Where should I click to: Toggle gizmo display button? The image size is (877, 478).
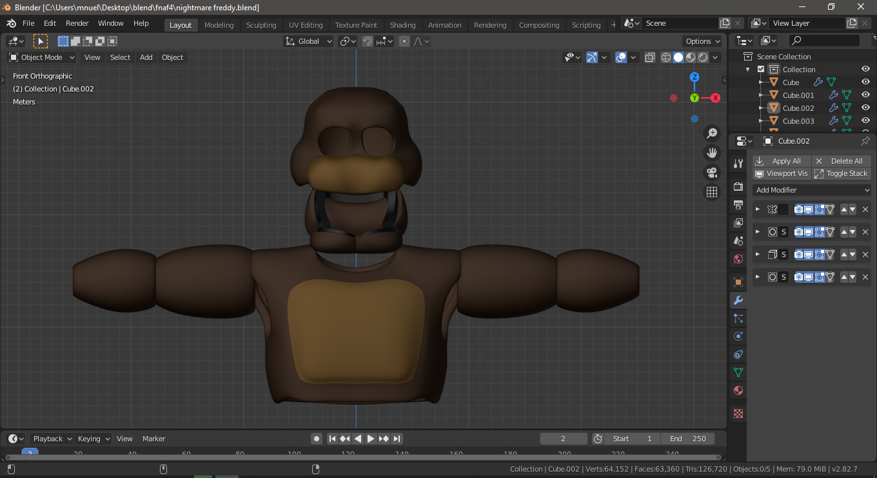point(592,57)
